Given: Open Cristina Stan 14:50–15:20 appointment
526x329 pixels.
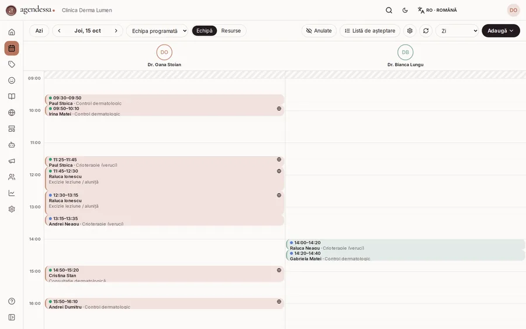Looking at the screenshot, I should pyautogui.click(x=164, y=274).
